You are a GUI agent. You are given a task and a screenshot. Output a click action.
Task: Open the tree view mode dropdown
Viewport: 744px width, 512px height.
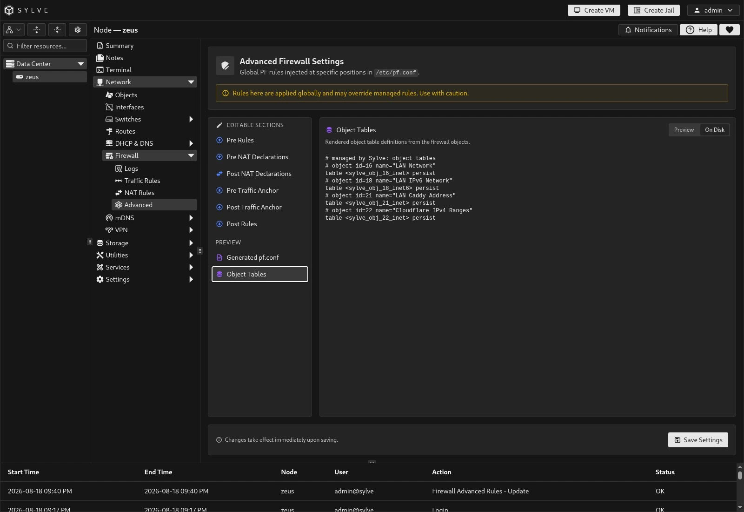coord(13,30)
